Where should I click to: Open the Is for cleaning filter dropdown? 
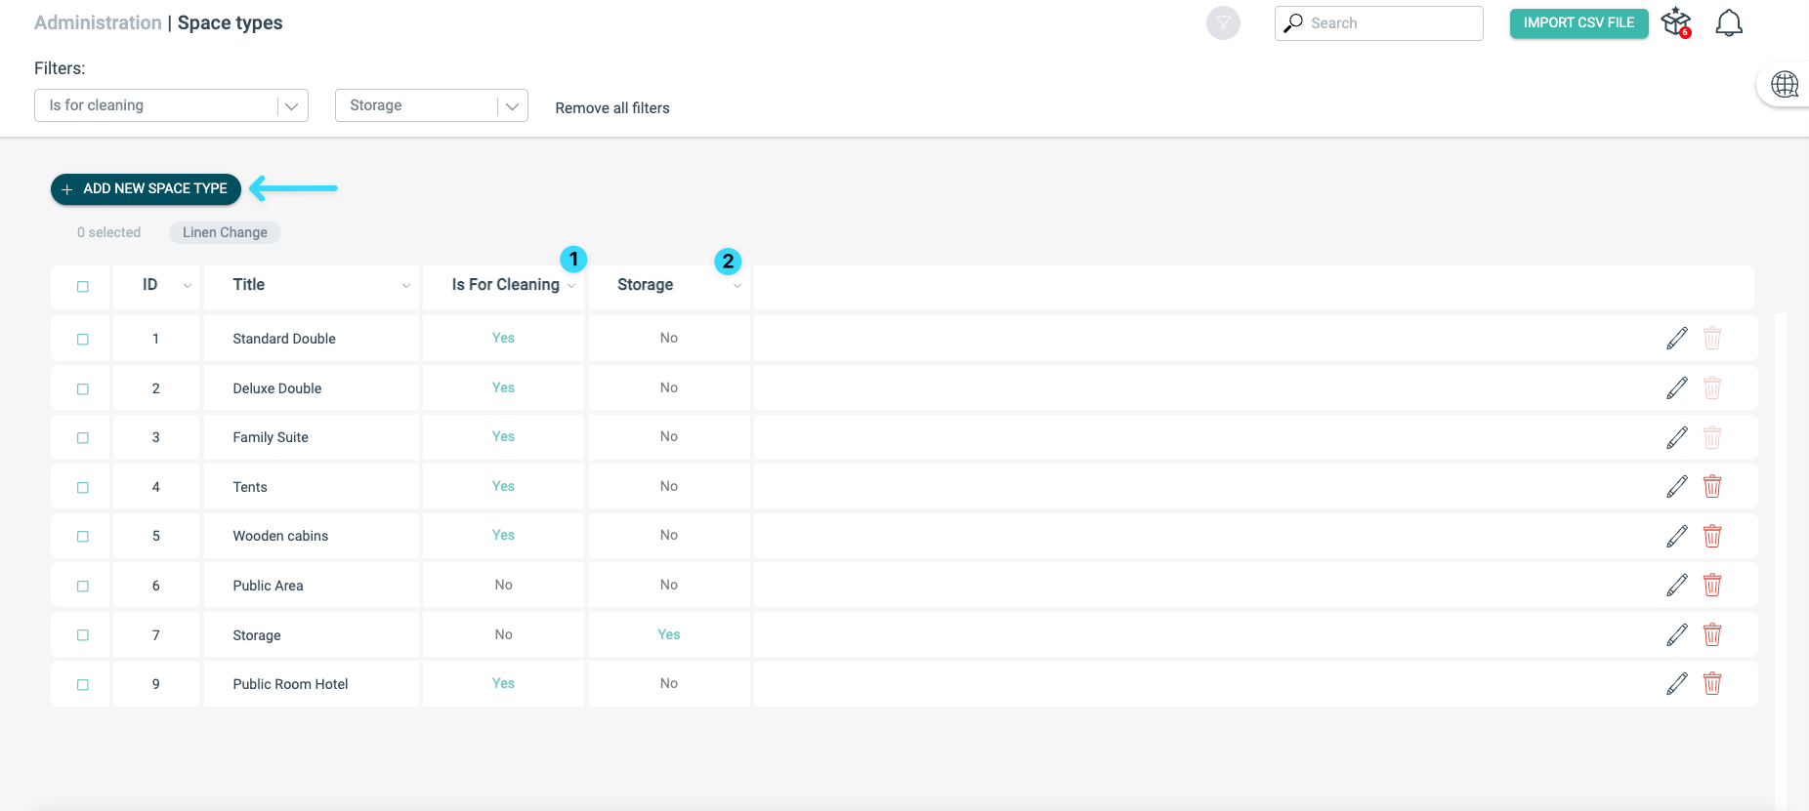171,105
